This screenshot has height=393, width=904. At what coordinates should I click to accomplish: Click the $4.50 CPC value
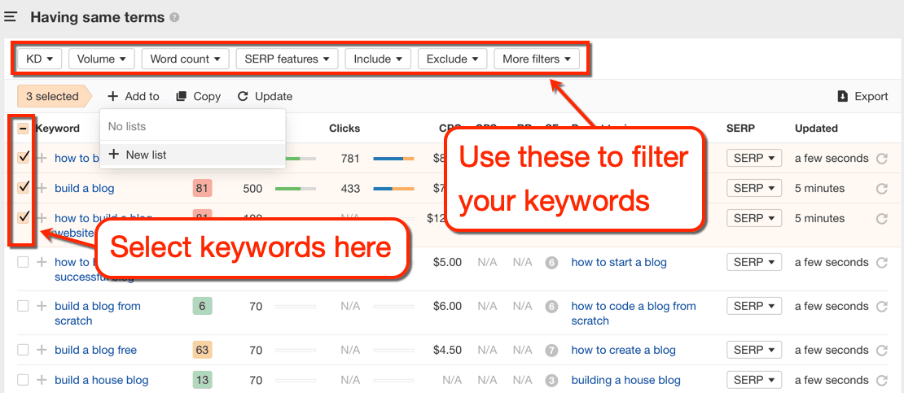click(x=447, y=350)
